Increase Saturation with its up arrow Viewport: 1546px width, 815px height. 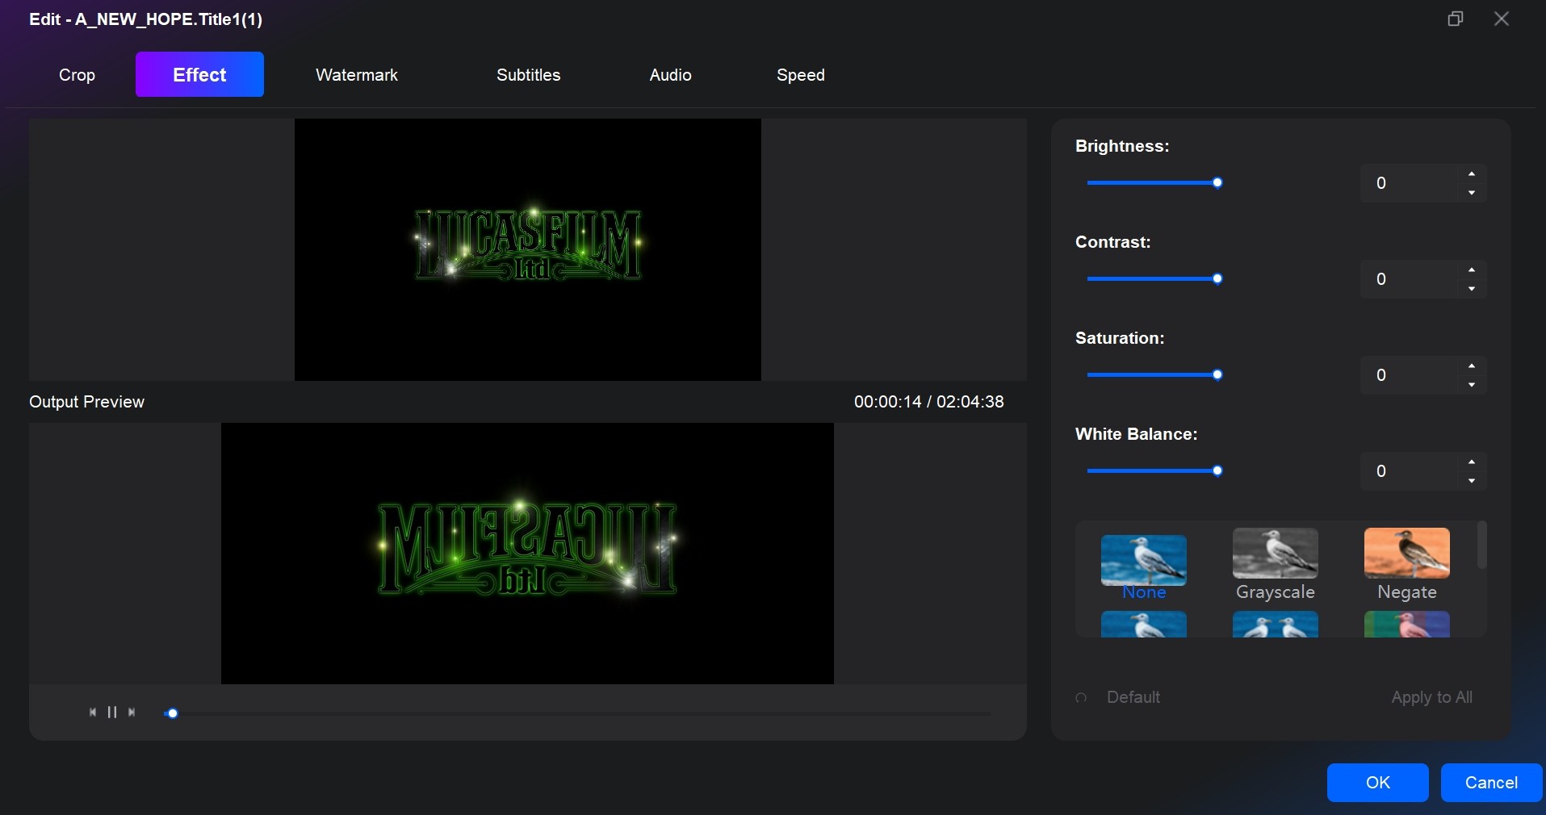(x=1471, y=366)
